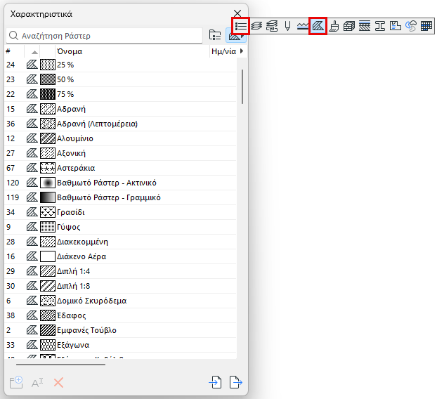Click the fill type icon in the Γύψος row

point(32,227)
